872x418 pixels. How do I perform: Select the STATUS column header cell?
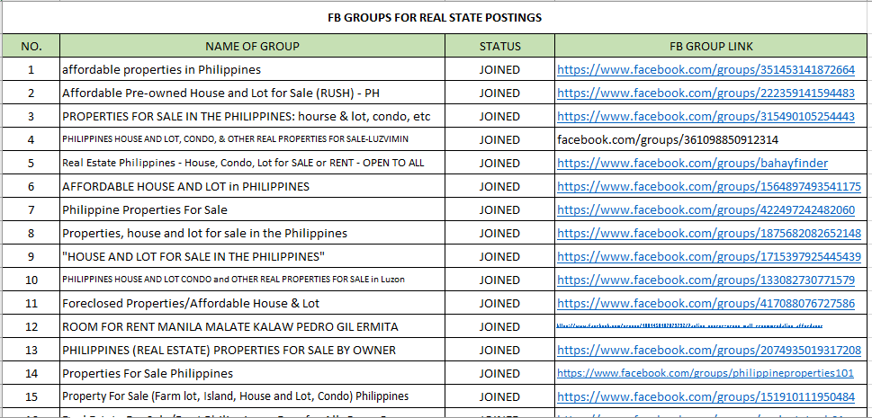point(499,46)
